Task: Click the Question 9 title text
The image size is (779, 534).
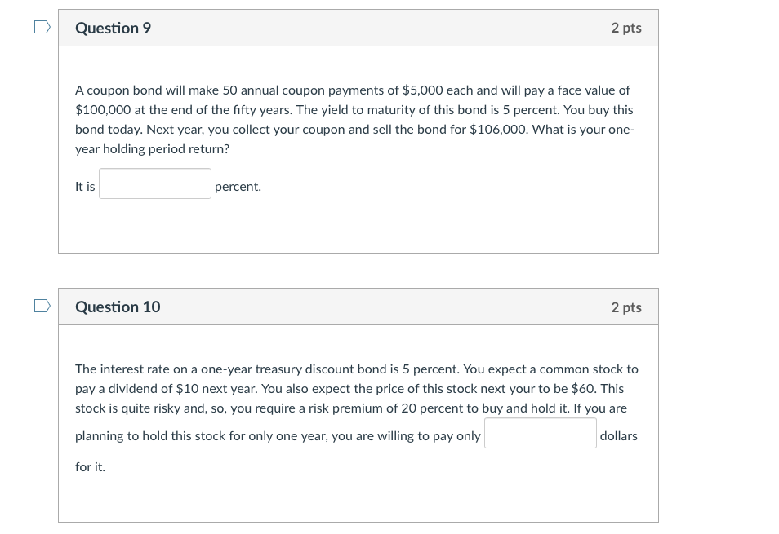Action: [x=114, y=27]
